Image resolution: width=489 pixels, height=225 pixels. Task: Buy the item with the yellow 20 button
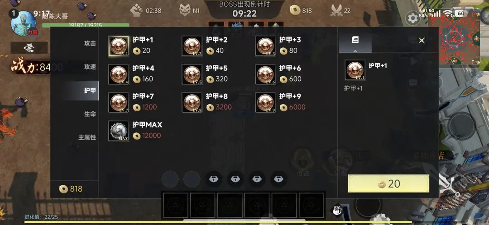click(388, 184)
